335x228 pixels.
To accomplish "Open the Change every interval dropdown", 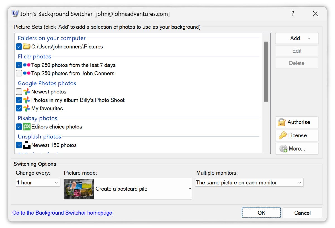I will (x=38, y=183).
